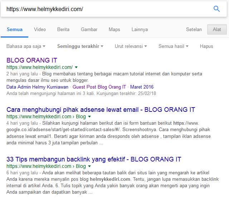Switch to the Gambar tab

point(89,29)
